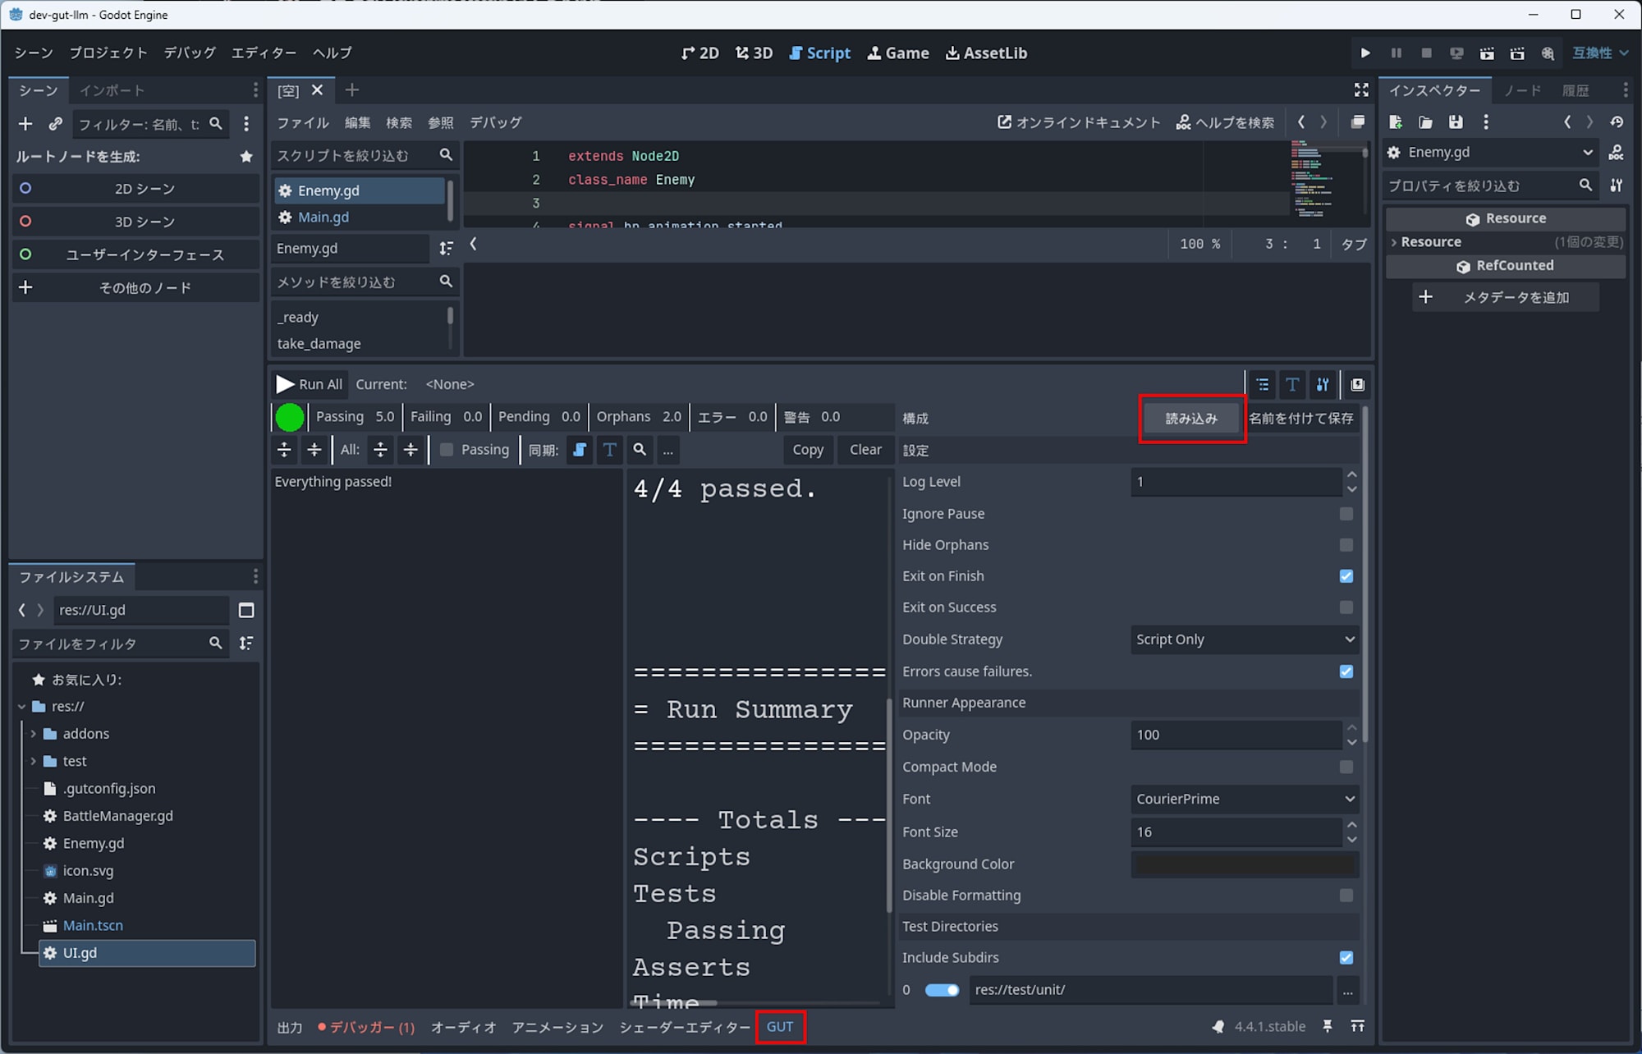Check Exit on Success
The image size is (1642, 1054).
pos(1346,607)
